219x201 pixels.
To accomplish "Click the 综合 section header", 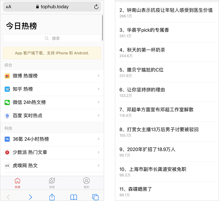I will point(8,65).
